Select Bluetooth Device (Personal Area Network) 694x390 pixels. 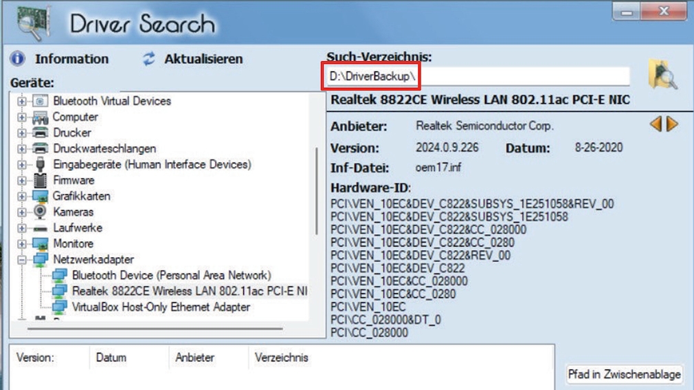pos(171,275)
